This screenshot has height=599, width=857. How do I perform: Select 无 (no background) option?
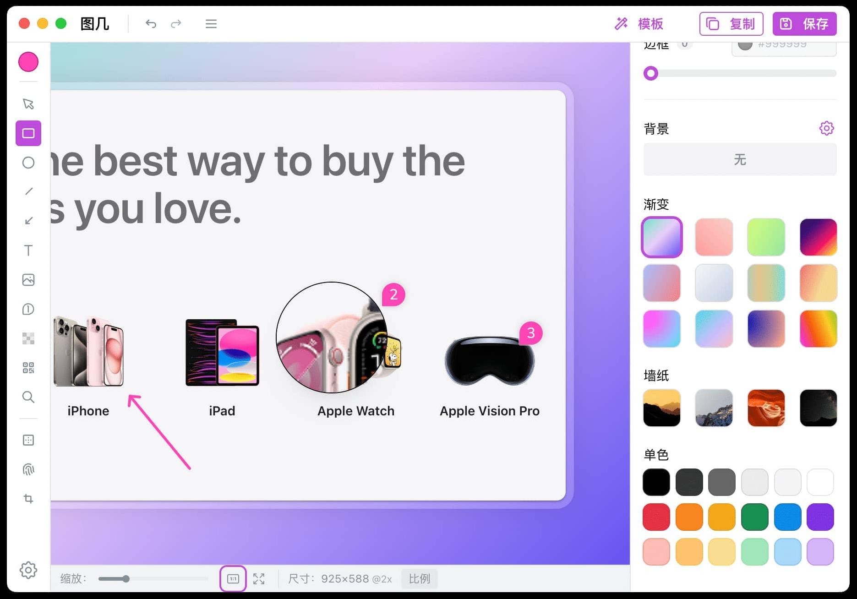coord(740,159)
